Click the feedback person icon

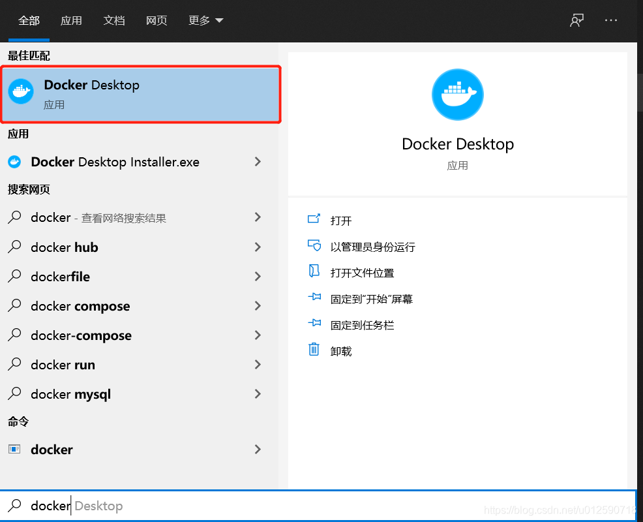576,20
